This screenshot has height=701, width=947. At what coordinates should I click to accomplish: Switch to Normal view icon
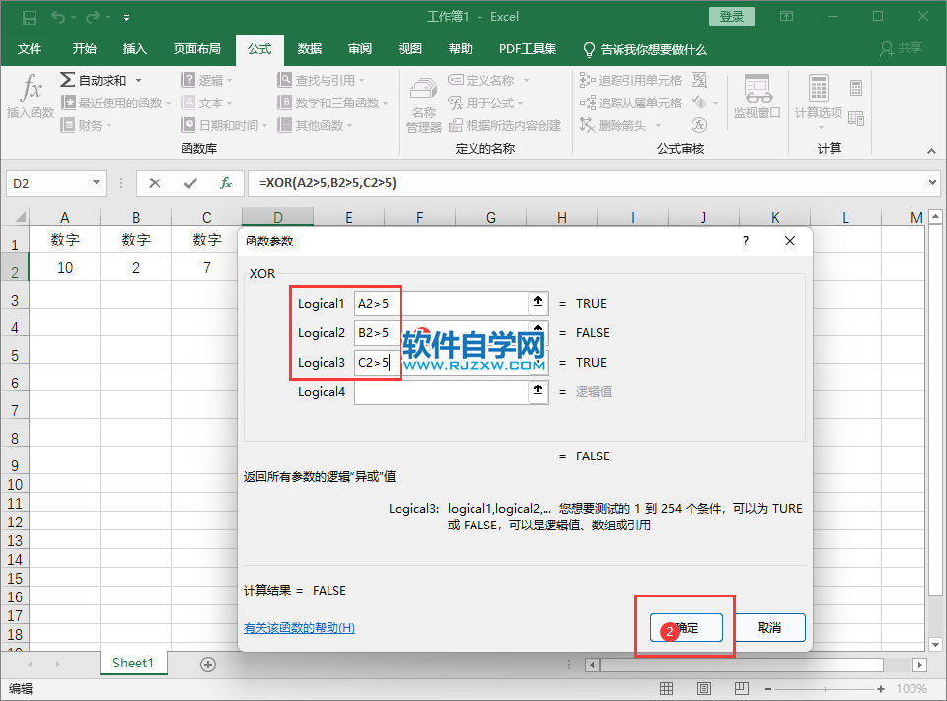pos(666,688)
